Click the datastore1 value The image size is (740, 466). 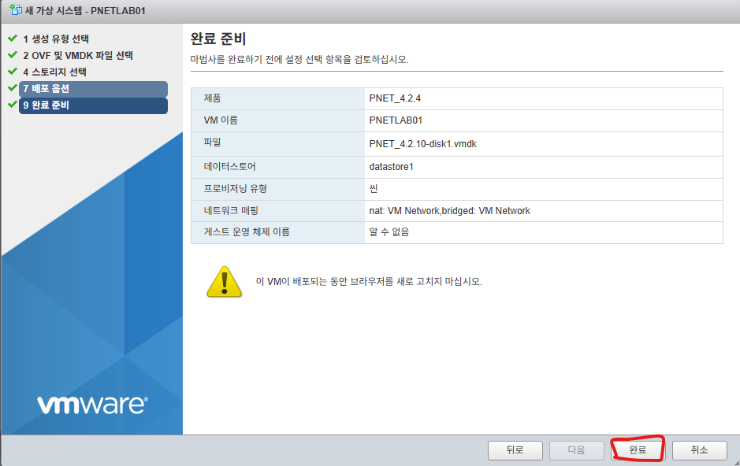coord(391,167)
